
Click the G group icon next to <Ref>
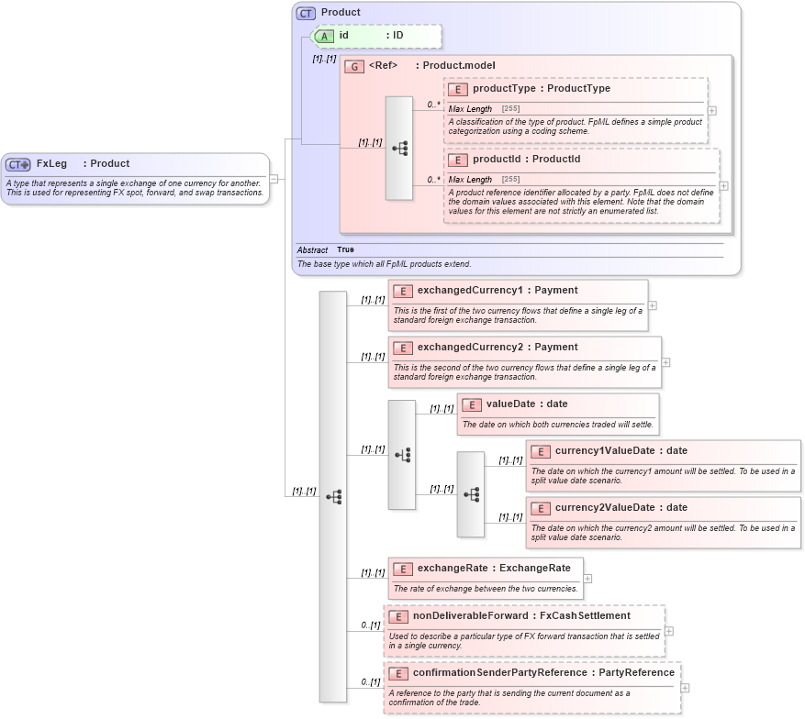point(354,66)
